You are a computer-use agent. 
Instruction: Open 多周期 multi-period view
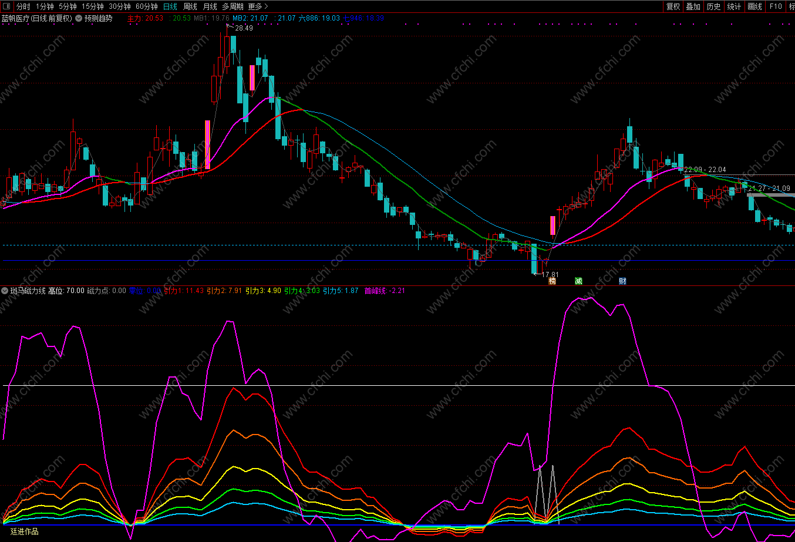(x=233, y=6)
